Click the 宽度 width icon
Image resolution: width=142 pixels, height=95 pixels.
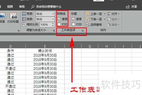pos(24,14)
